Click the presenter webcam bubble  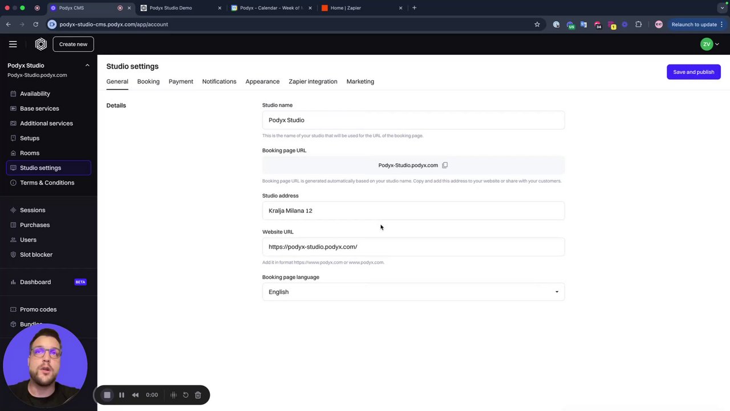pyautogui.click(x=45, y=366)
